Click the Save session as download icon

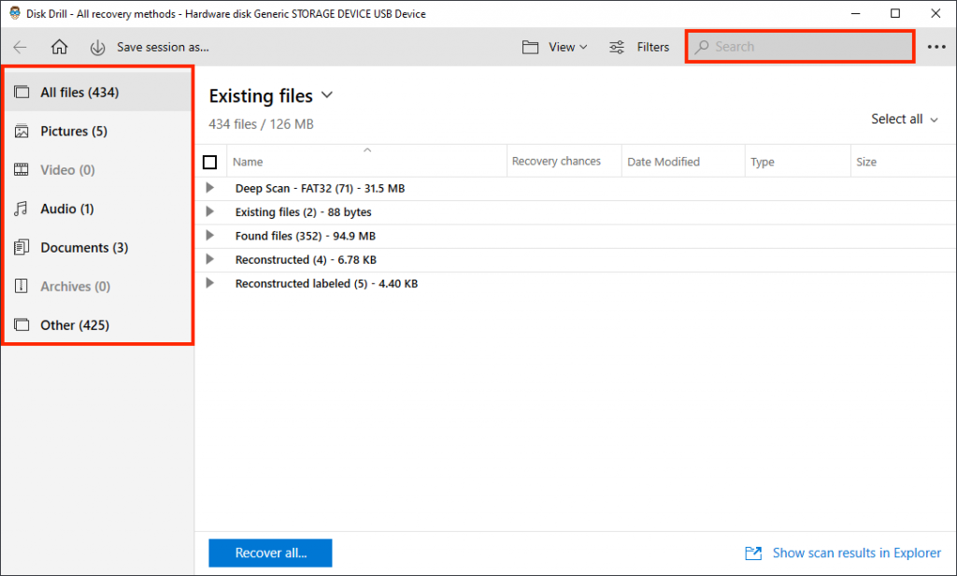pos(98,47)
